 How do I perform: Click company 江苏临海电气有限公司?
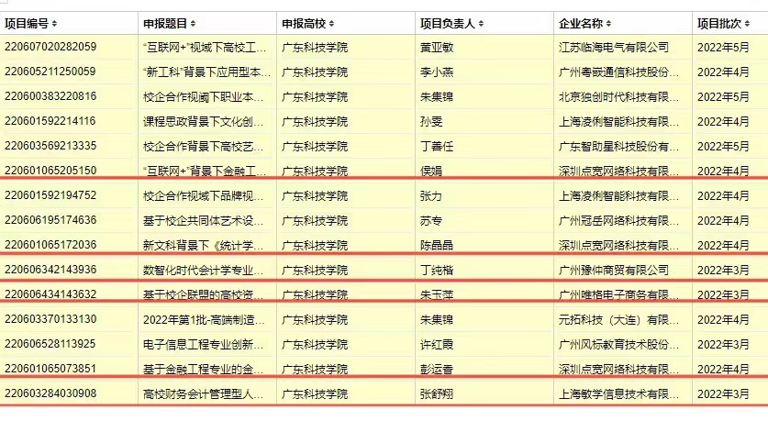click(x=613, y=47)
